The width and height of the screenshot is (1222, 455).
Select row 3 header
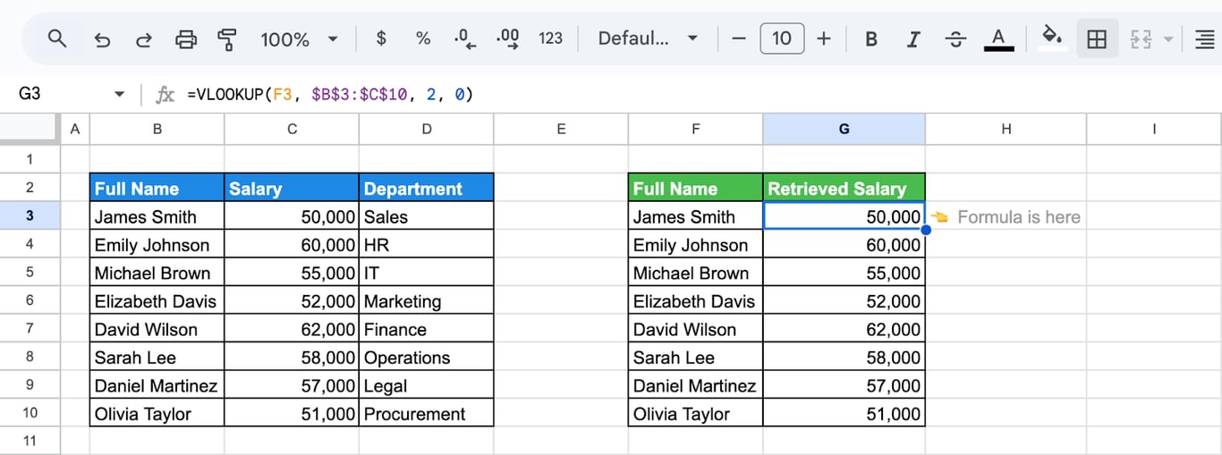coord(30,215)
